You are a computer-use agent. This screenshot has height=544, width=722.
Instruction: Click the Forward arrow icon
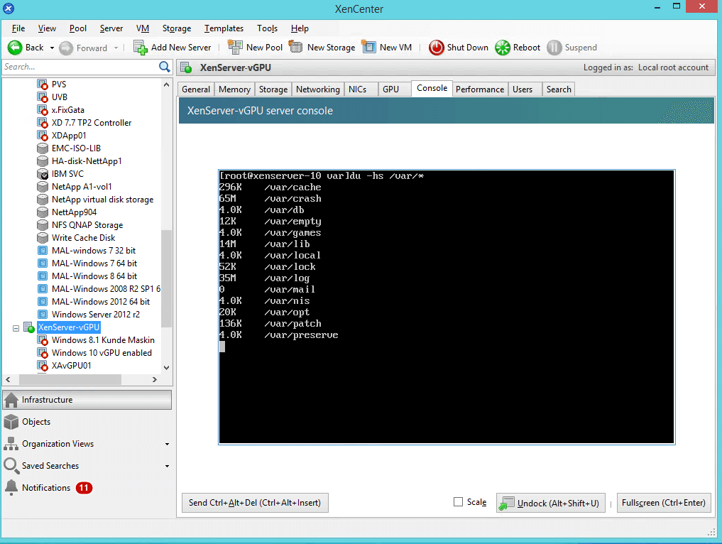click(66, 48)
